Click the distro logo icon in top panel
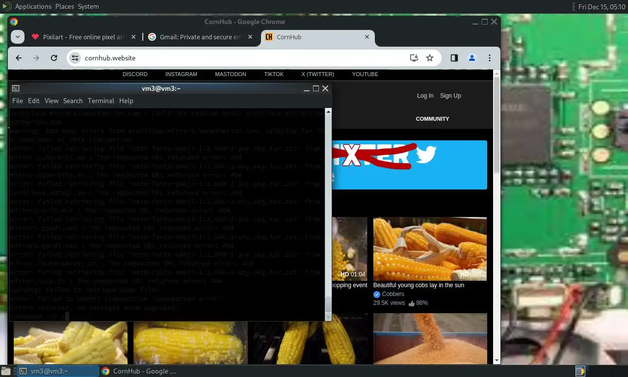Image resolution: width=628 pixels, height=377 pixels. (x=7, y=6)
